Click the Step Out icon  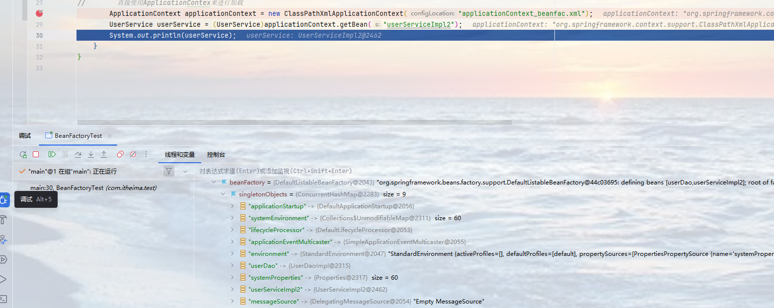(x=104, y=155)
